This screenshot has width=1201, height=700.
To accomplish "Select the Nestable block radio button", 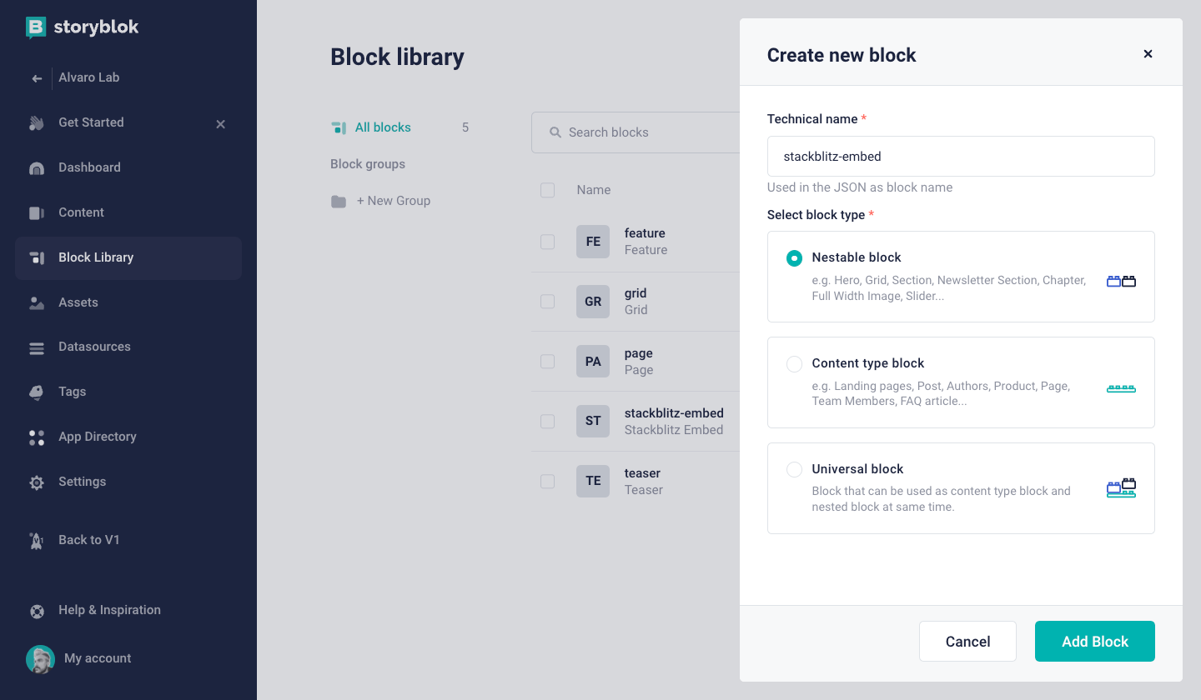I will 794,258.
